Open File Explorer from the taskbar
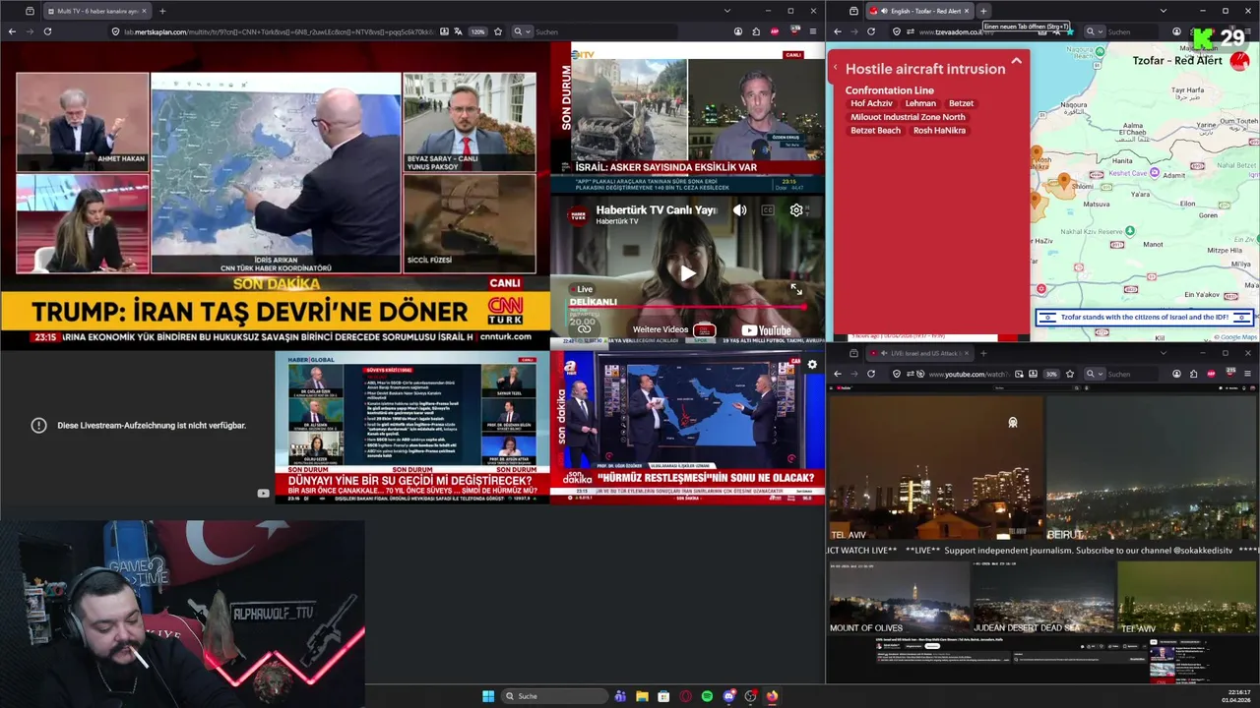1260x708 pixels. coord(642,696)
